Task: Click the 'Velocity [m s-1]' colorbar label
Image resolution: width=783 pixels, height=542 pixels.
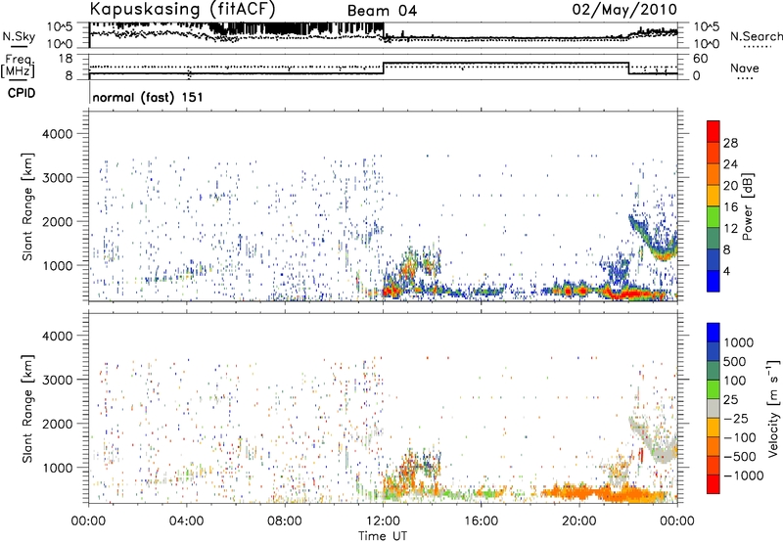Action: [773, 408]
